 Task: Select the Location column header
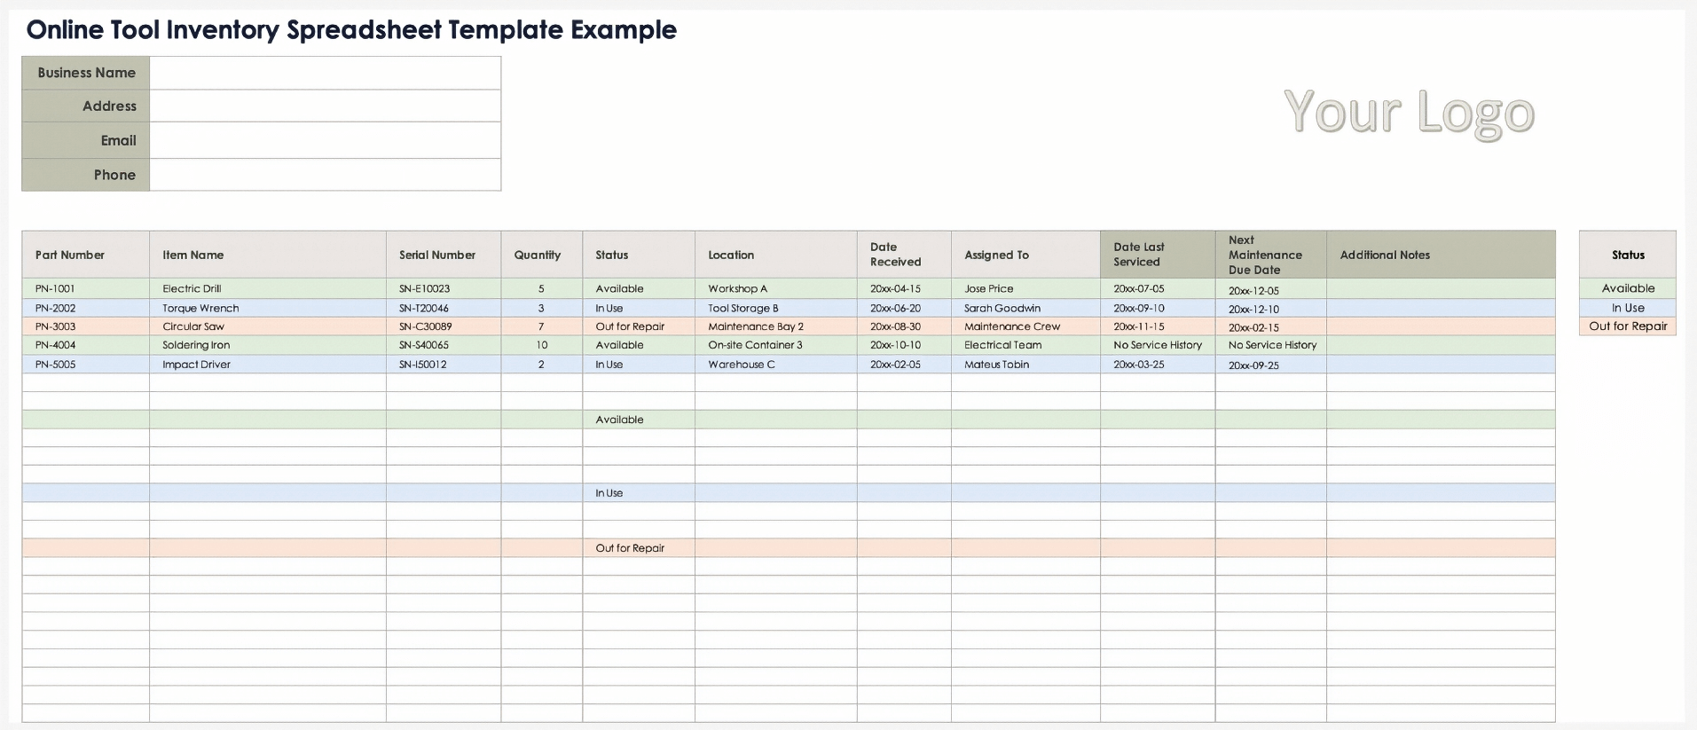tap(776, 255)
